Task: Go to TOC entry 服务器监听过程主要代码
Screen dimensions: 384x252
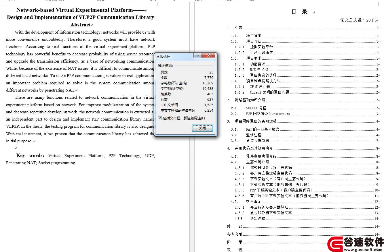Action: pos(306,168)
